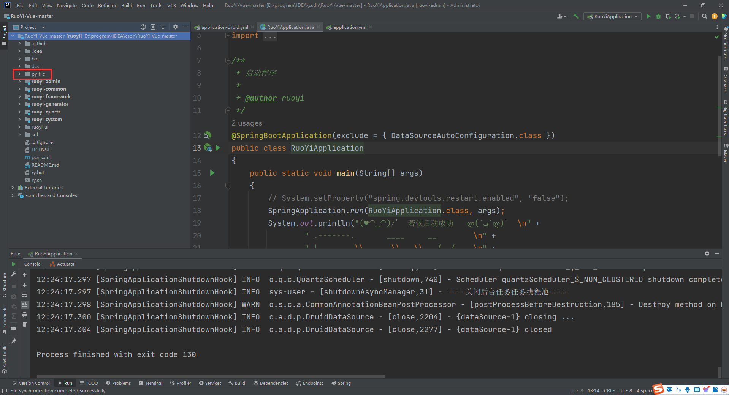Toggle the Maven side panel
Screen dimensions: 729x395
click(x=725, y=153)
